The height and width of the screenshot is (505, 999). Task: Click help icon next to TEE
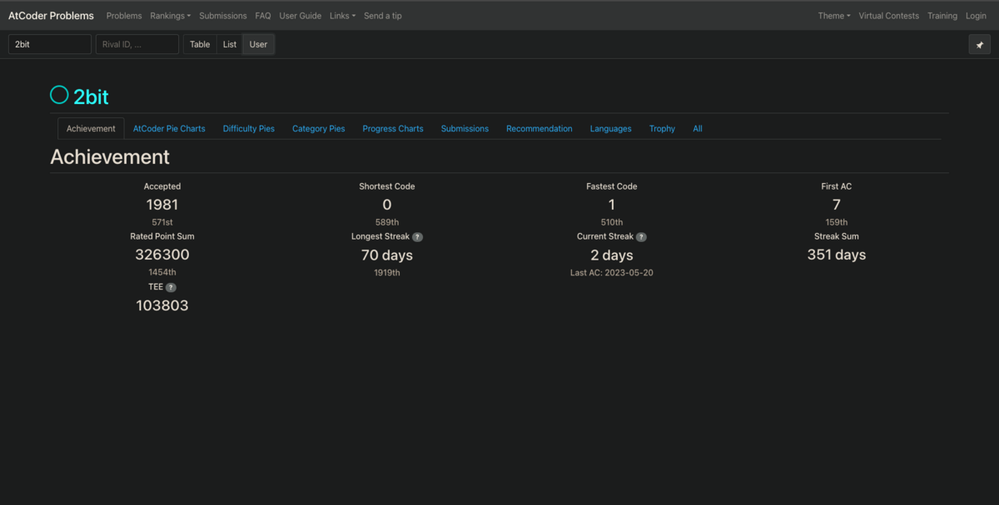pos(171,287)
